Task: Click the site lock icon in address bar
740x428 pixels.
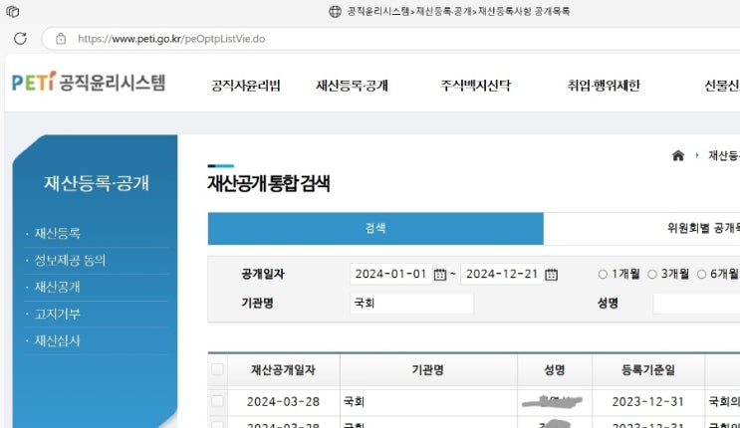Action: click(x=61, y=39)
